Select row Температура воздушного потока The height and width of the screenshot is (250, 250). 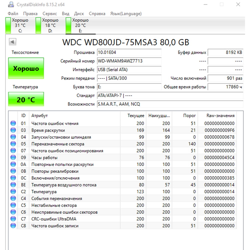pos(123,185)
